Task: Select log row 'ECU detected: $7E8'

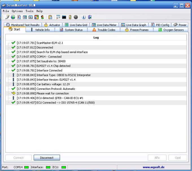Action: (96, 98)
